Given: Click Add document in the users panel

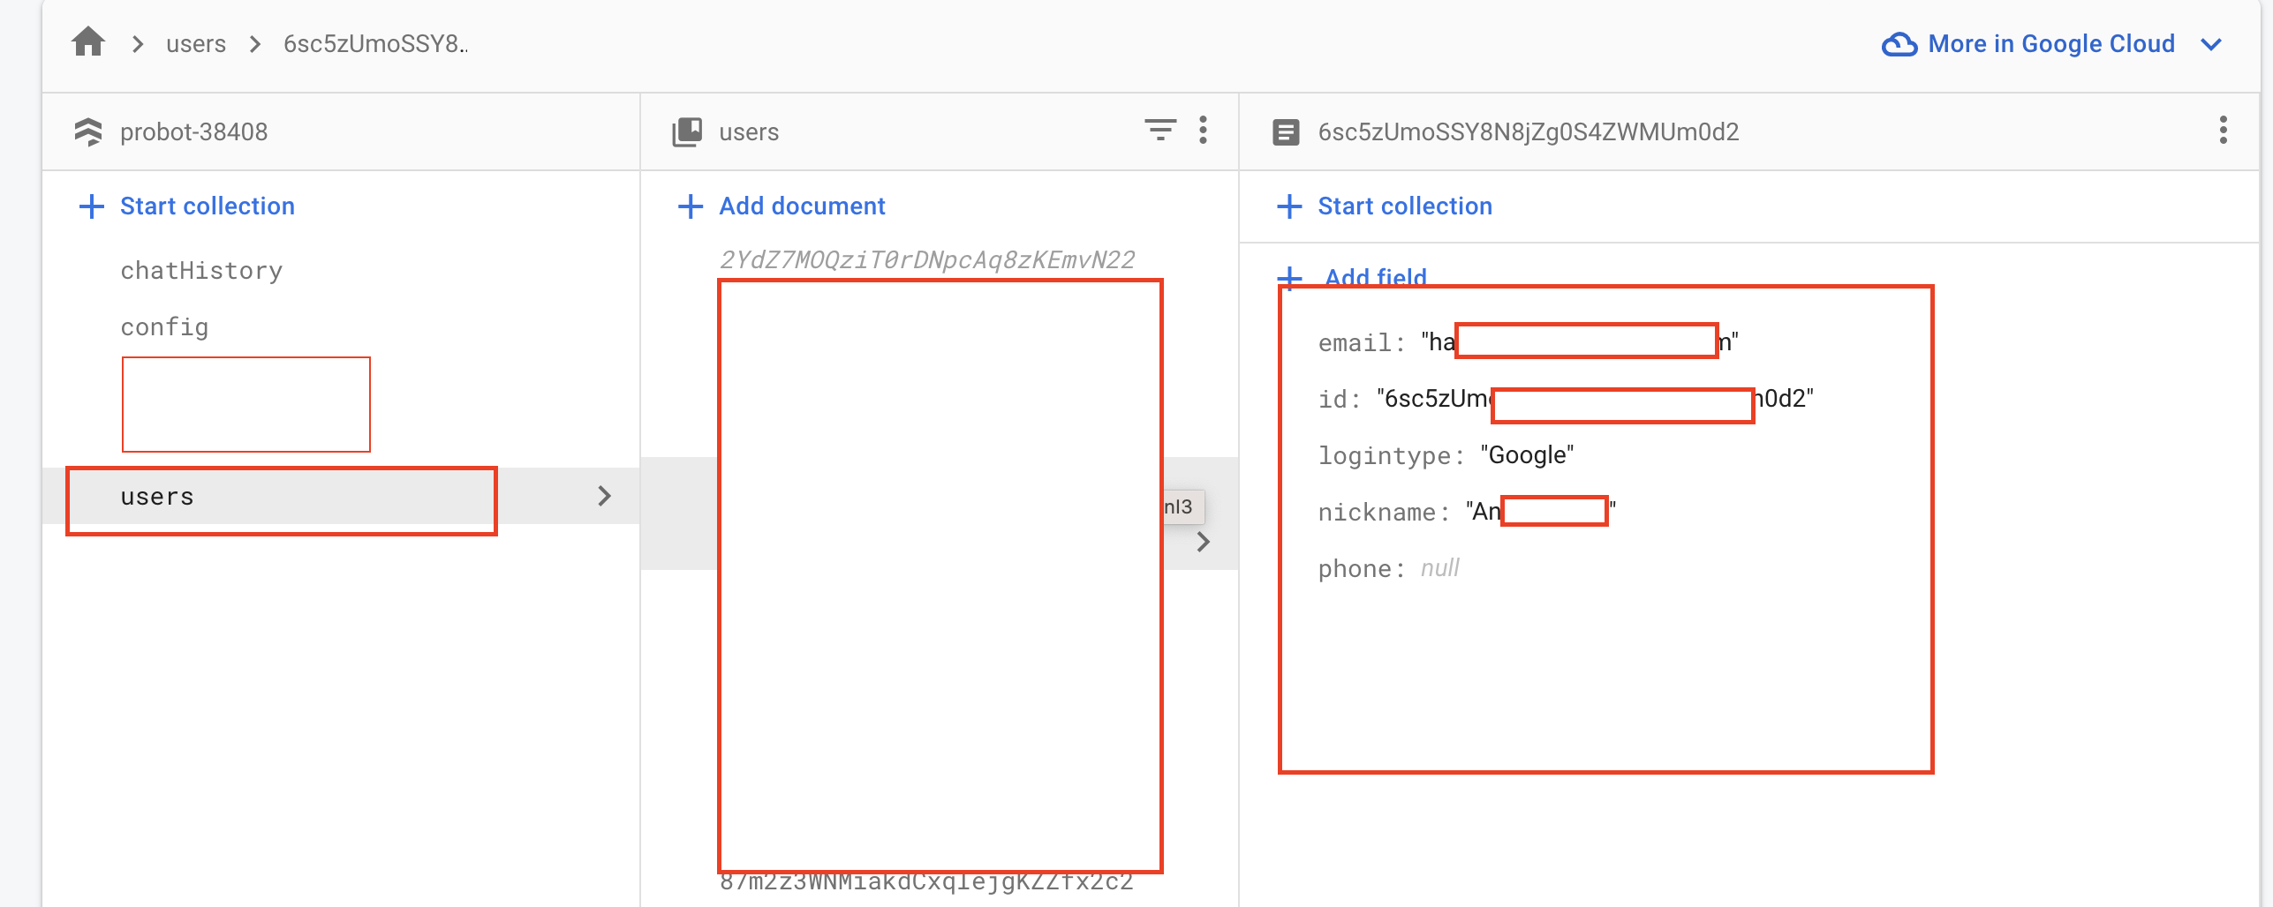Looking at the screenshot, I should click(802, 206).
